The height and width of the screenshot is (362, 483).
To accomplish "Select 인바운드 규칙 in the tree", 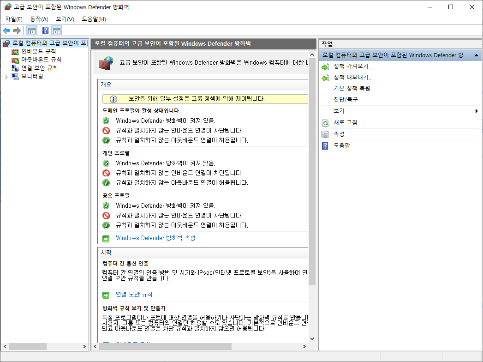I will point(38,52).
